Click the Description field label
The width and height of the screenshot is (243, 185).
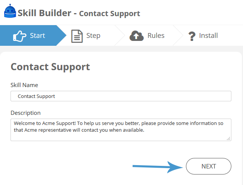(x=26, y=113)
